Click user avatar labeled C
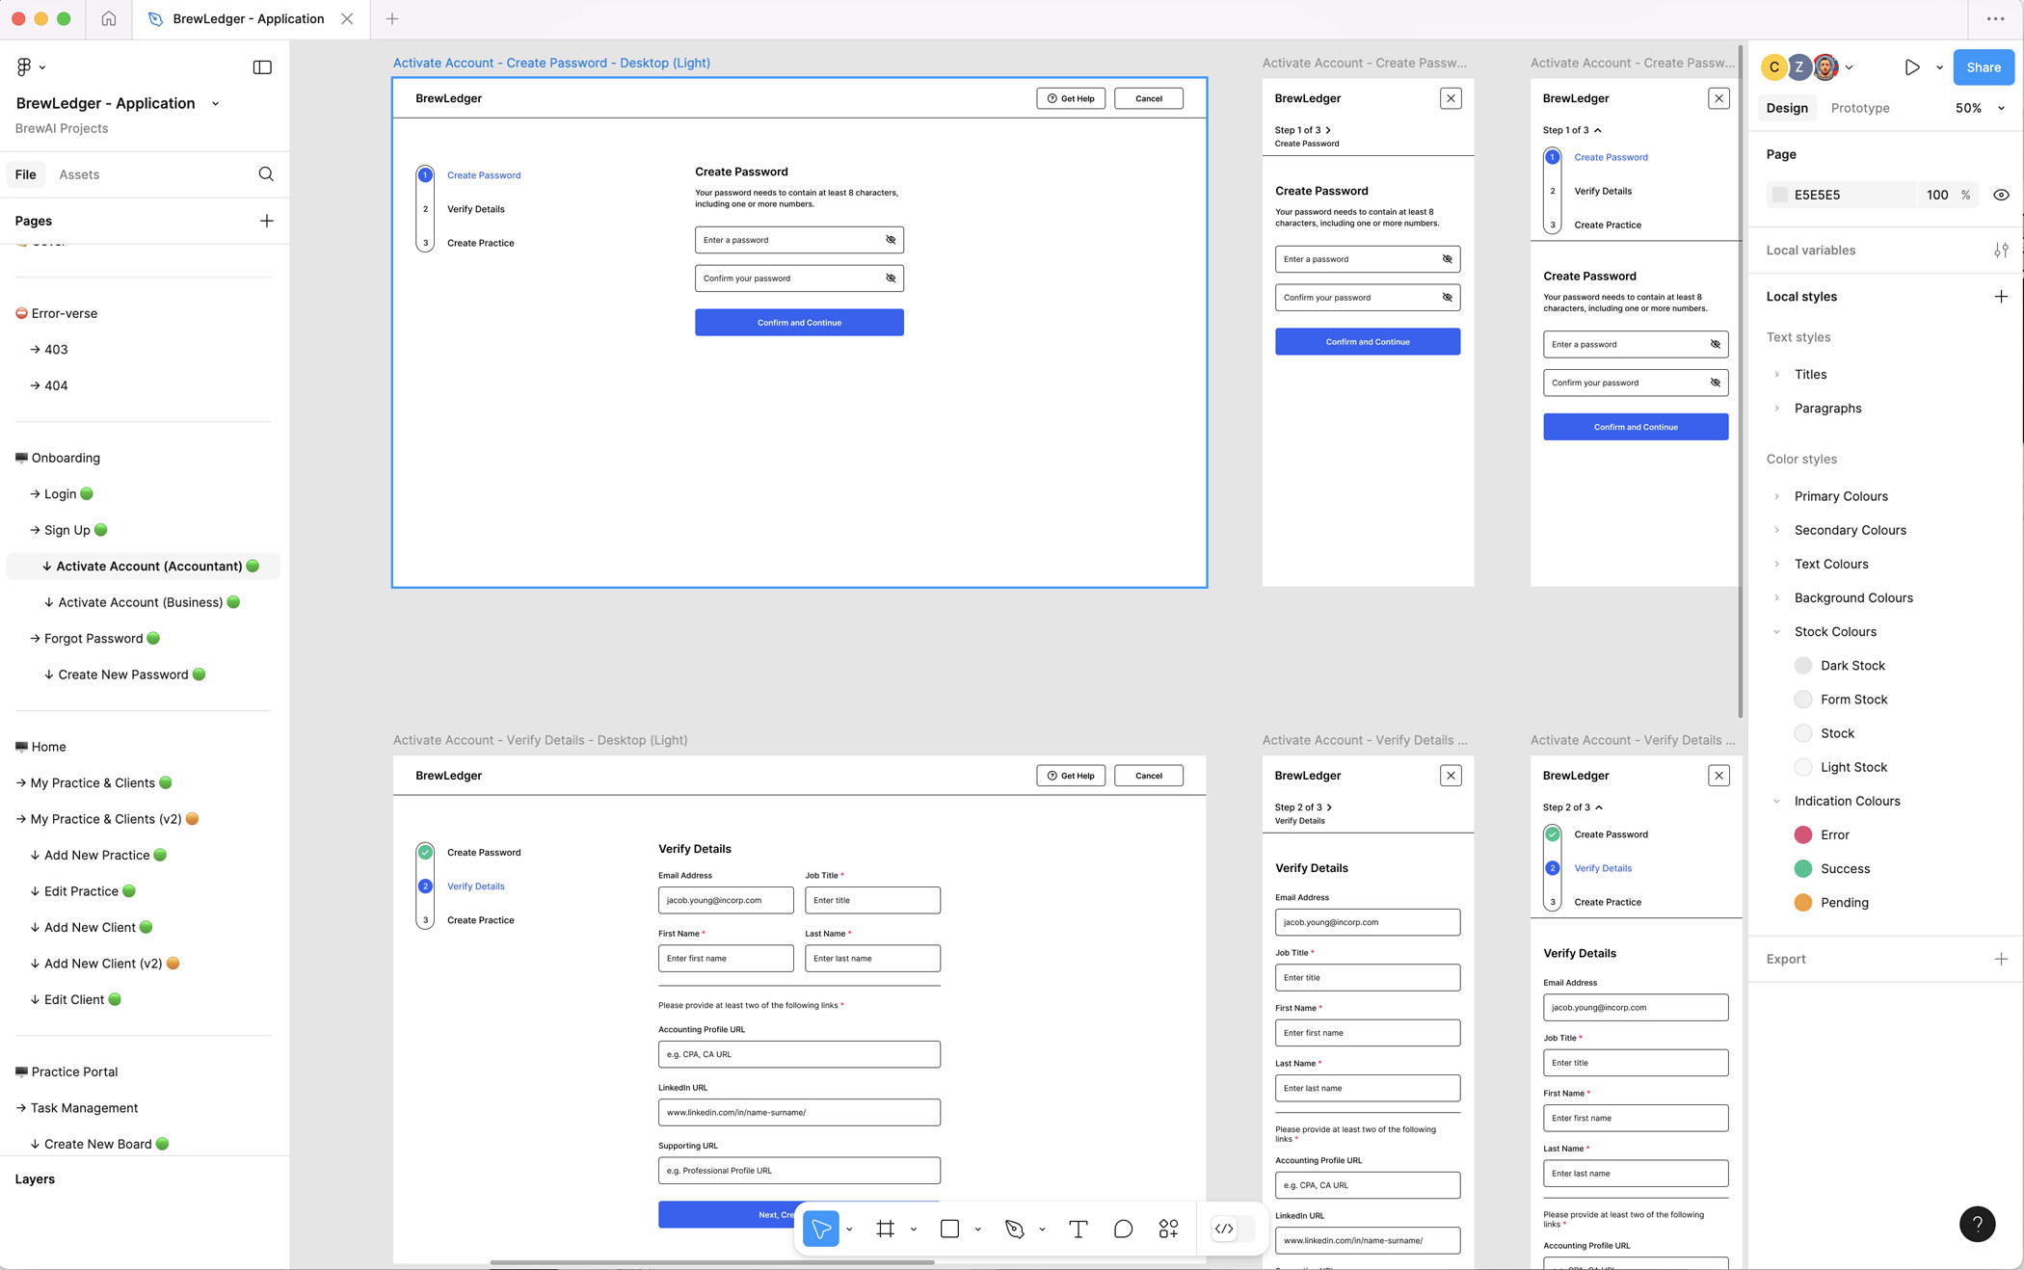Screen dimensions: 2024x1270 point(1774,67)
